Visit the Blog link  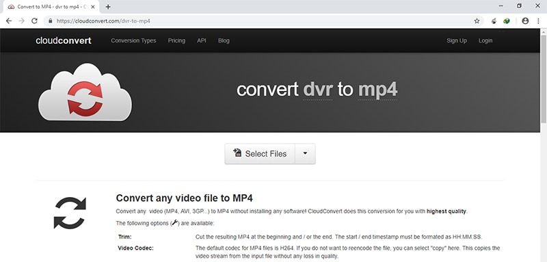click(224, 40)
